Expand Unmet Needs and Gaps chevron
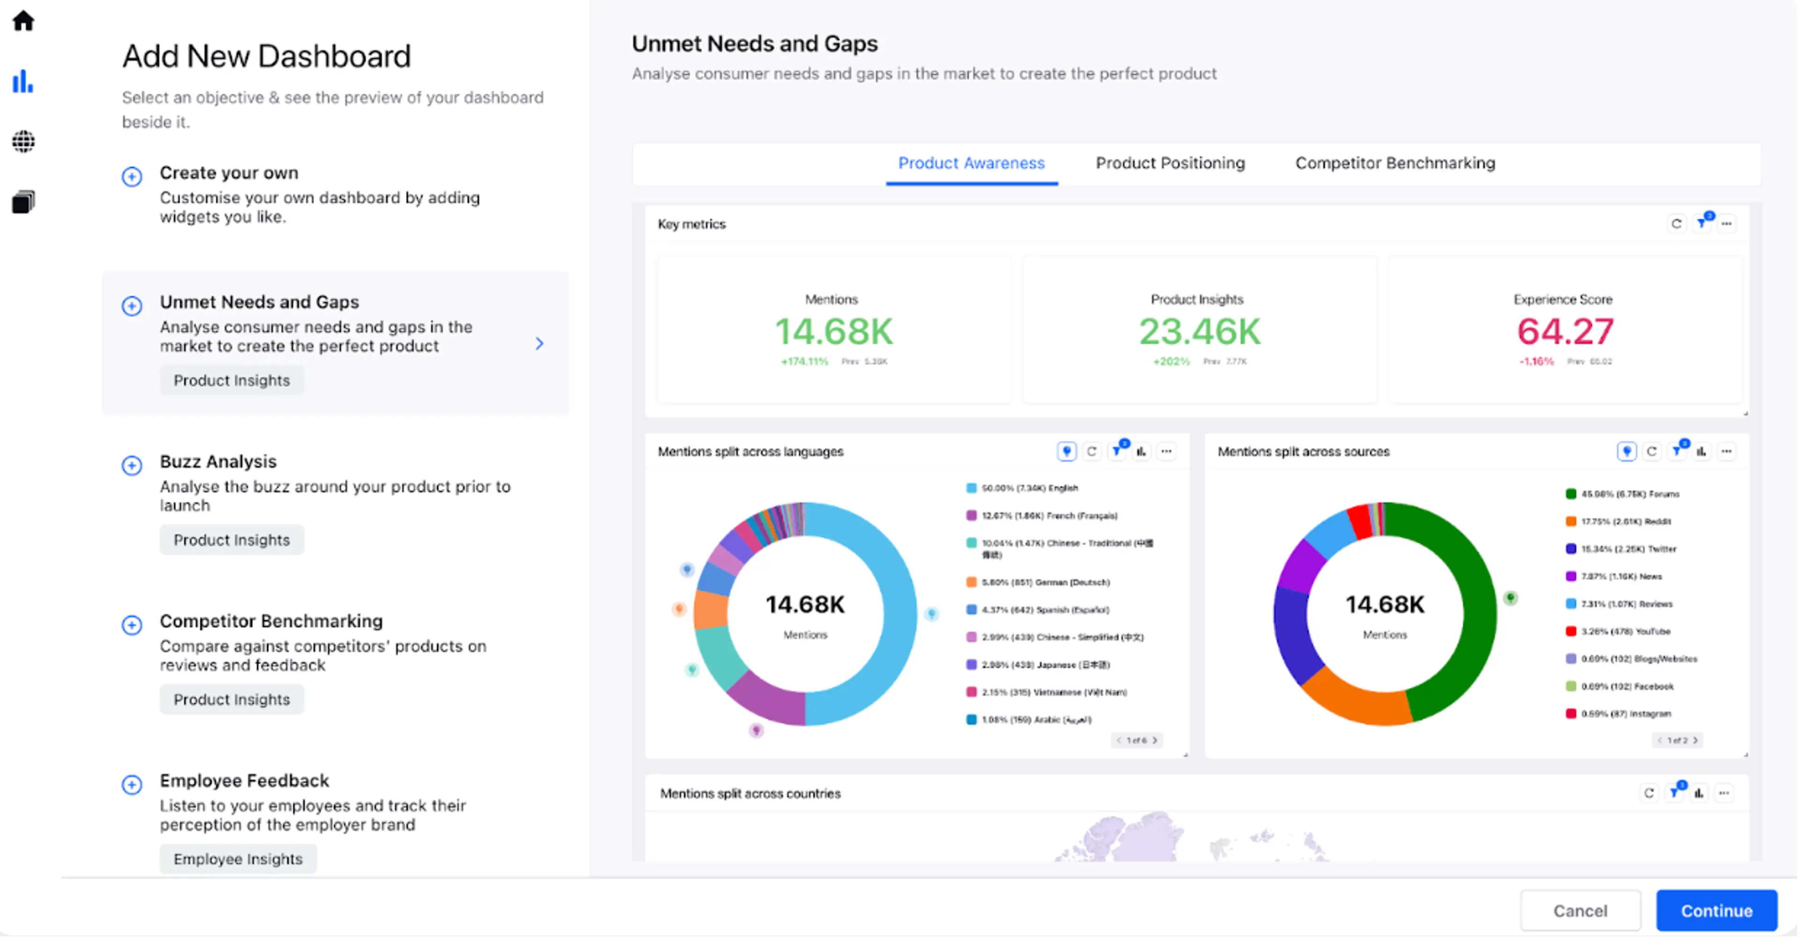Screen dimensions: 1800x938 (x=539, y=343)
